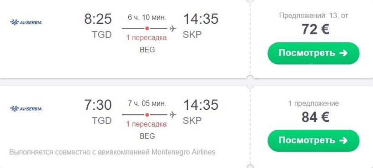Select the 8:25 departure time
The height and width of the screenshot is (168, 373).
click(98, 19)
